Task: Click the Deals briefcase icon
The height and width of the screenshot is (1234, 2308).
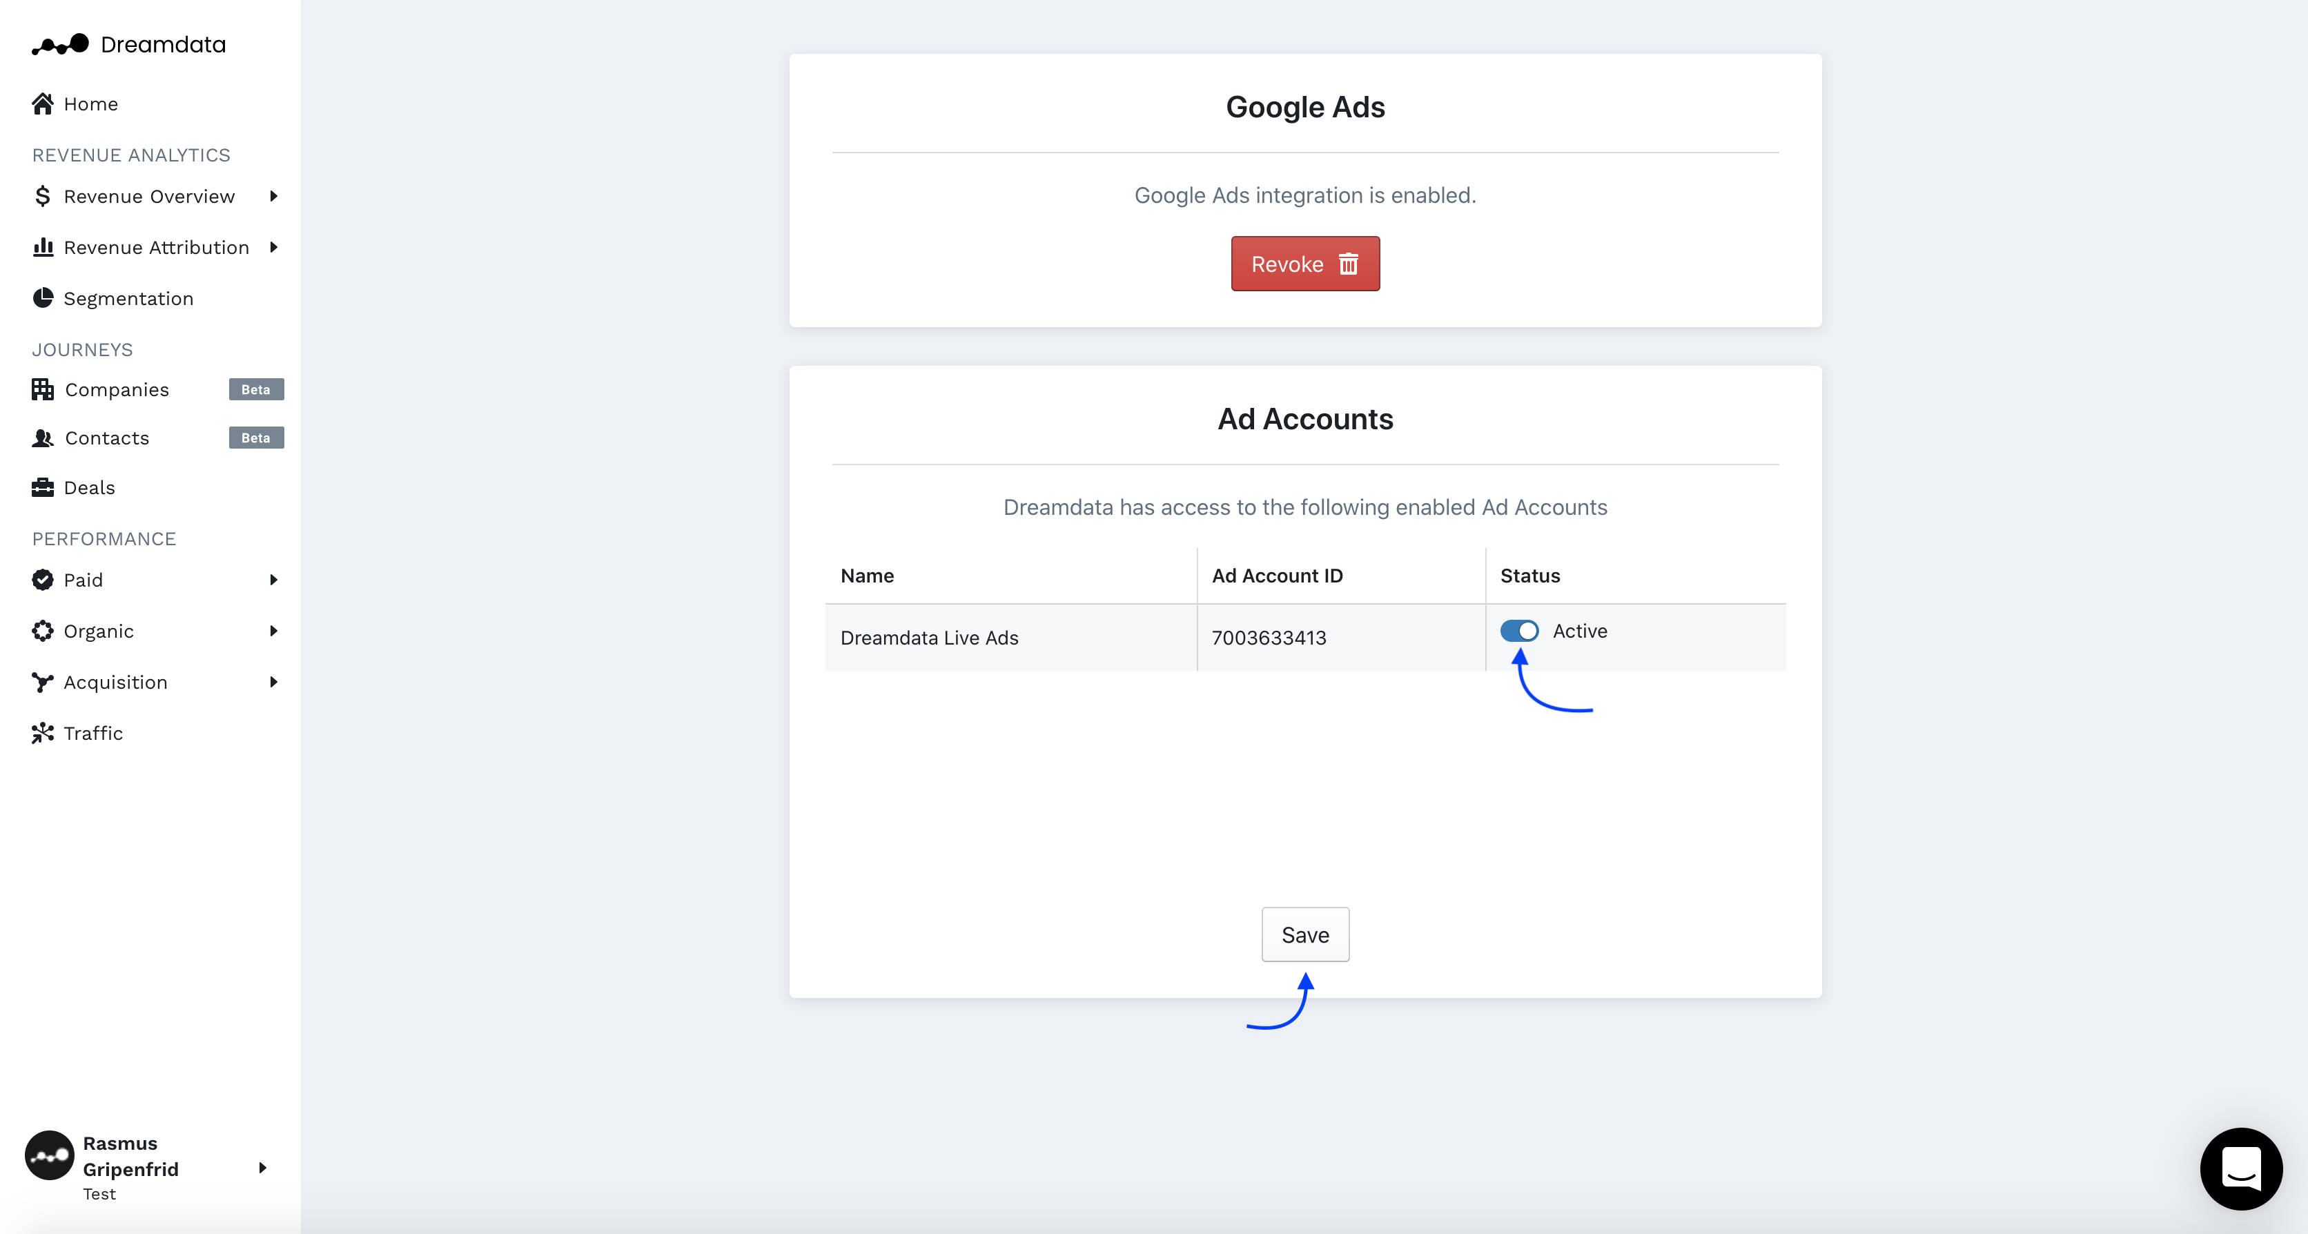Action: pos(42,487)
